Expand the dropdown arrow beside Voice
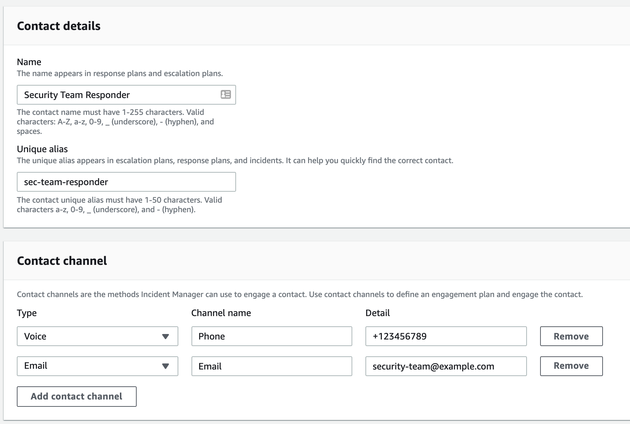The width and height of the screenshot is (630, 424). 166,336
